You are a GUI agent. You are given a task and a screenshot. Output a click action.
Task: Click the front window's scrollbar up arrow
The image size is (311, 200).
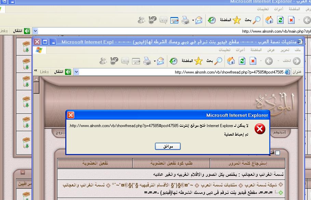click(x=36, y=79)
